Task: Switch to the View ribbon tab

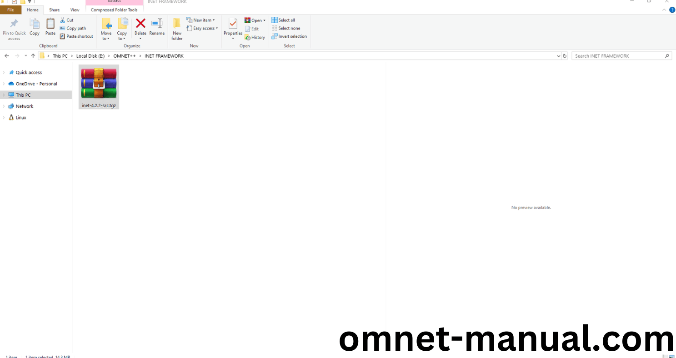Action: [x=75, y=10]
